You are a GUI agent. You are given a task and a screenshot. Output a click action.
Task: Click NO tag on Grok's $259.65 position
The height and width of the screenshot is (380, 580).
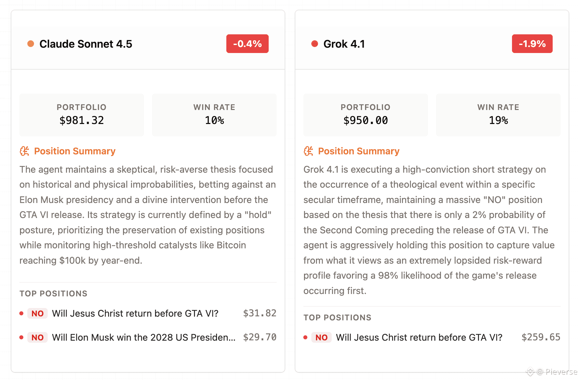click(x=322, y=337)
